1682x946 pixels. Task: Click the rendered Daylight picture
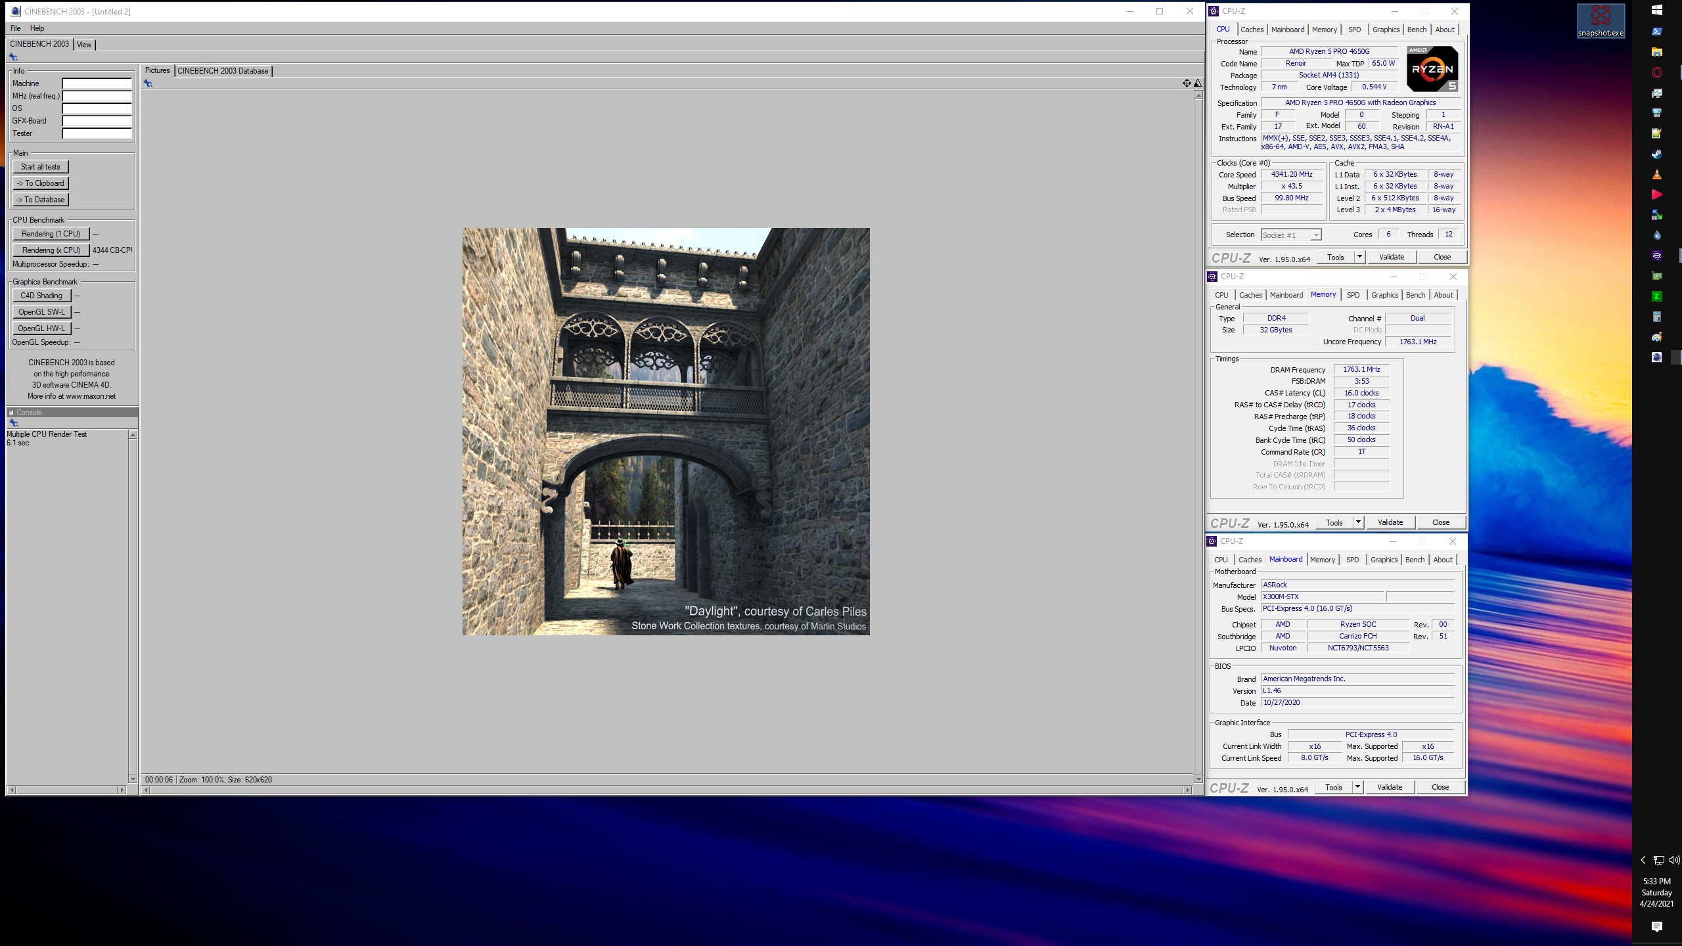tap(666, 432)
